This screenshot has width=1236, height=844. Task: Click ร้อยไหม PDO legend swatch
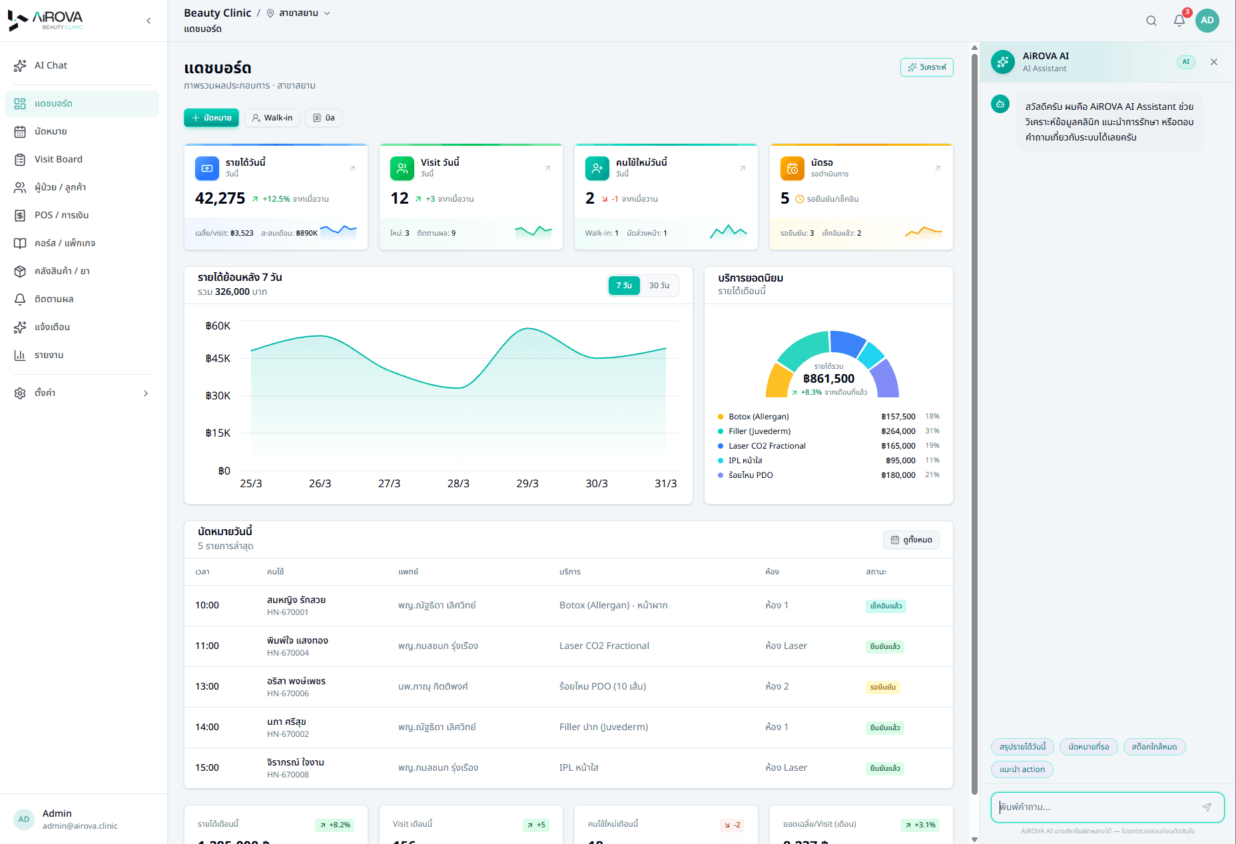[721, 475]
